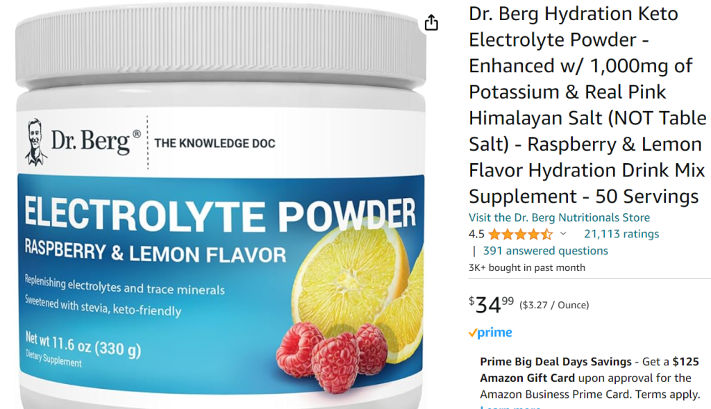711x409 pixels.
Task: Click Prime Big Deal Days Savings offer
Action: click(x=555, y=362)
